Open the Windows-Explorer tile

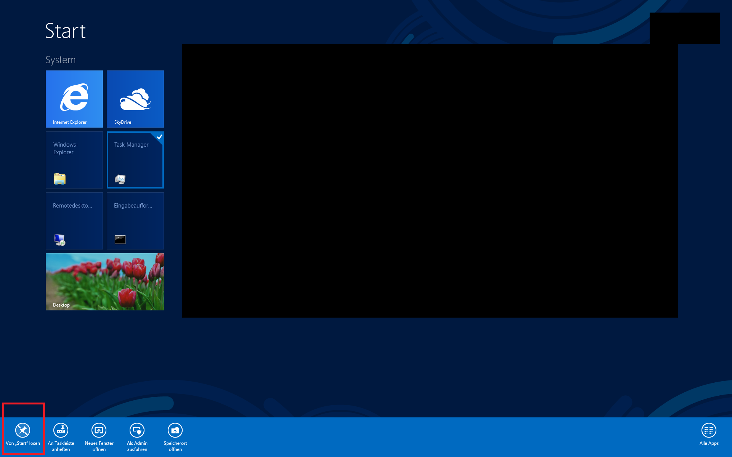(74, 160)
